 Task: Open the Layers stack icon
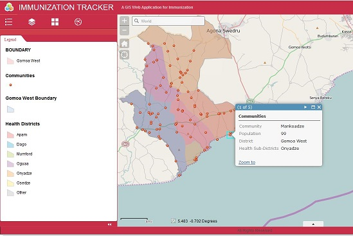click(32, 22)
